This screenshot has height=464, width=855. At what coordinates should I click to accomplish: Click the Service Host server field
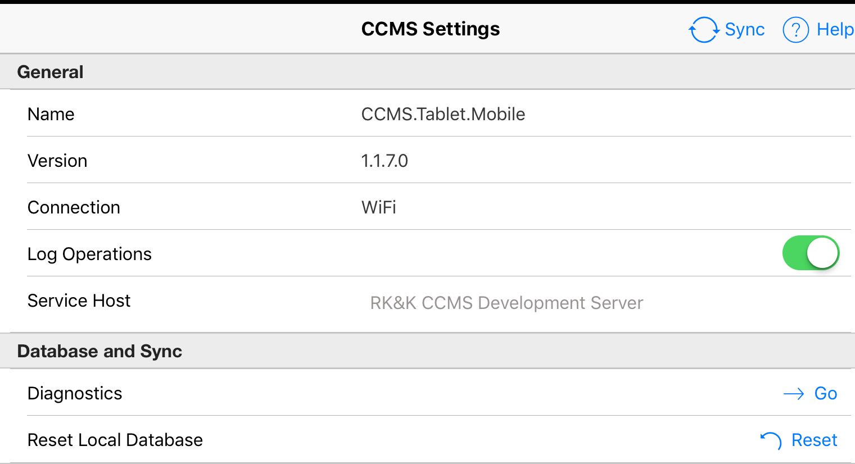506,303
